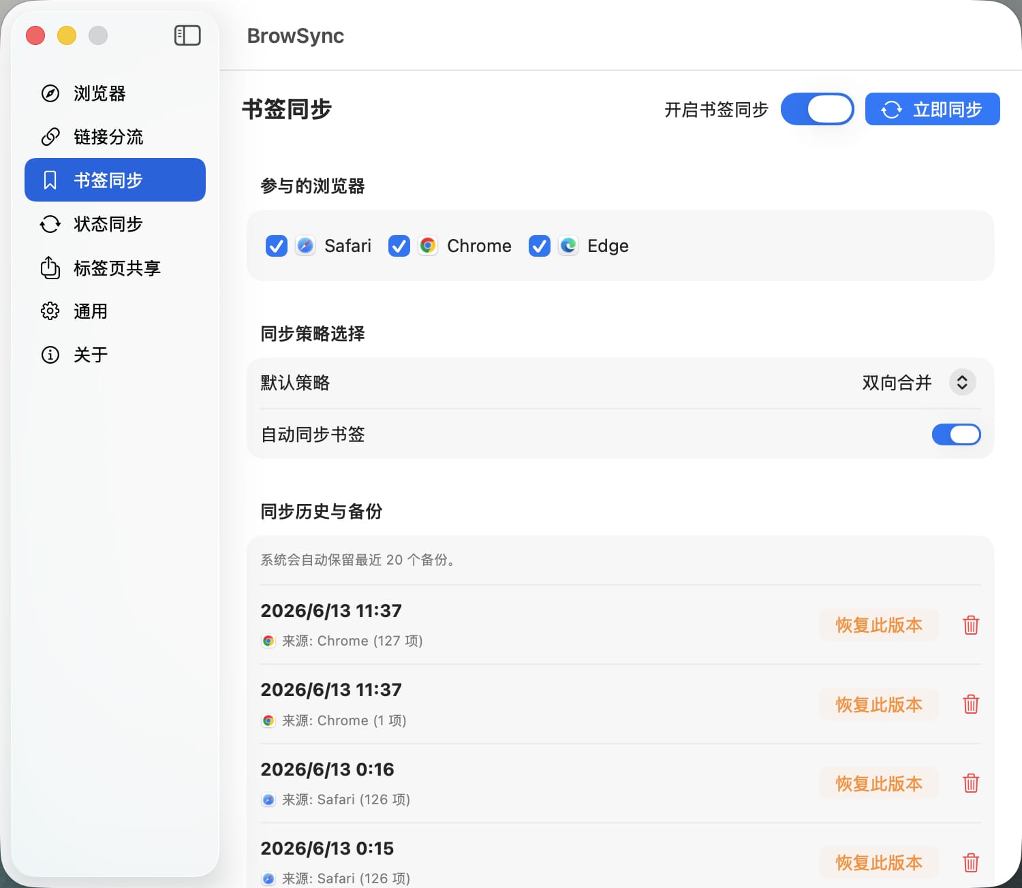Restore the 11:37 Chrome 127 项 version
1022x888 pixels.
click(x=879, y=625)
